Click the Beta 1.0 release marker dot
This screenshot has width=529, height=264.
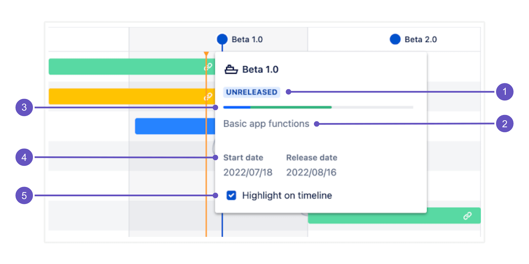coord(222,39)
